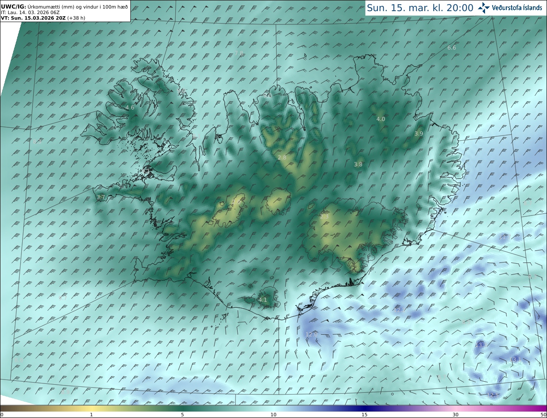Screen dimensions: 547x418
Task: Click the 3.8 value in the map interior
Action: pyautogui.click(x=358, y=165)
